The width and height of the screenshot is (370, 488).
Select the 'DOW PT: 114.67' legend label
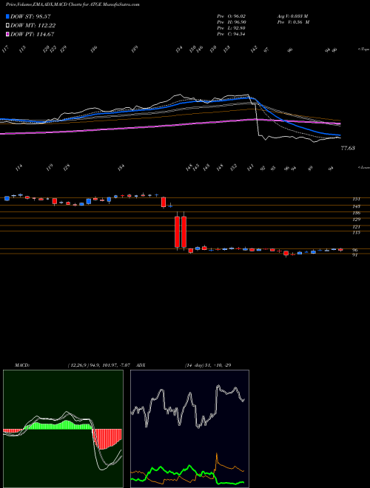[33, 34]
